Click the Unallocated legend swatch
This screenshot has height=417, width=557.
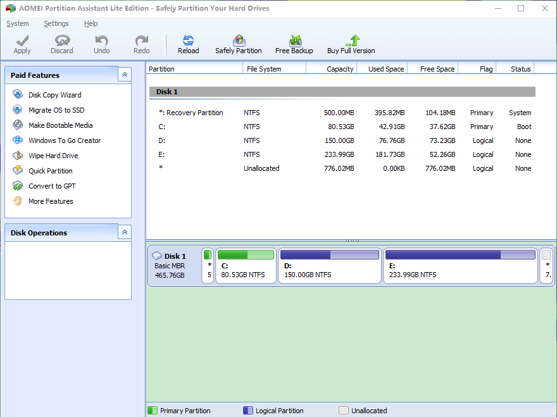[x=344, y=410]
